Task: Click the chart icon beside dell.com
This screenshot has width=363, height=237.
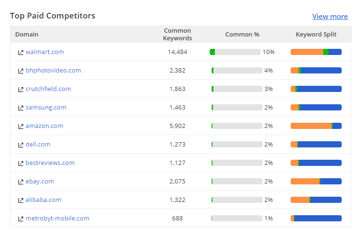Action: (21, 145)
